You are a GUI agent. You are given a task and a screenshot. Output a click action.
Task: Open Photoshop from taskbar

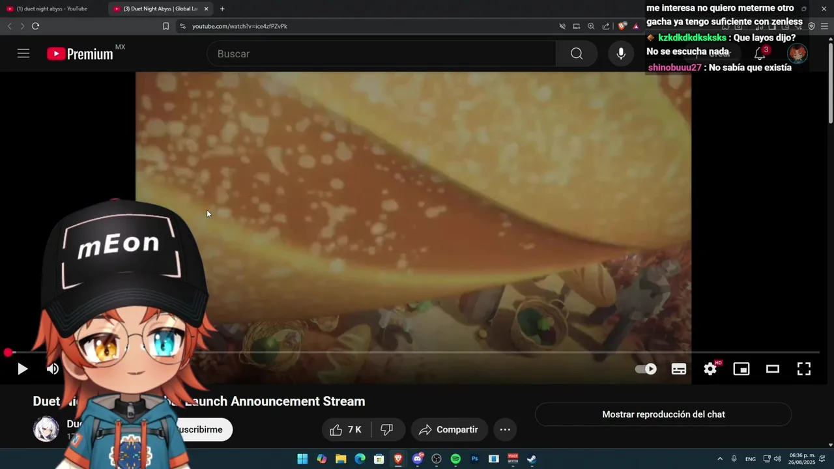coord(475,459)
